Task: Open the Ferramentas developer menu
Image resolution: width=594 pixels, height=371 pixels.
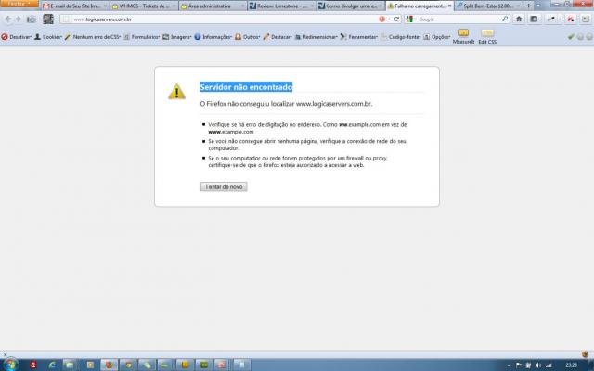Action: pyautogui.click(x=359, y=37)
